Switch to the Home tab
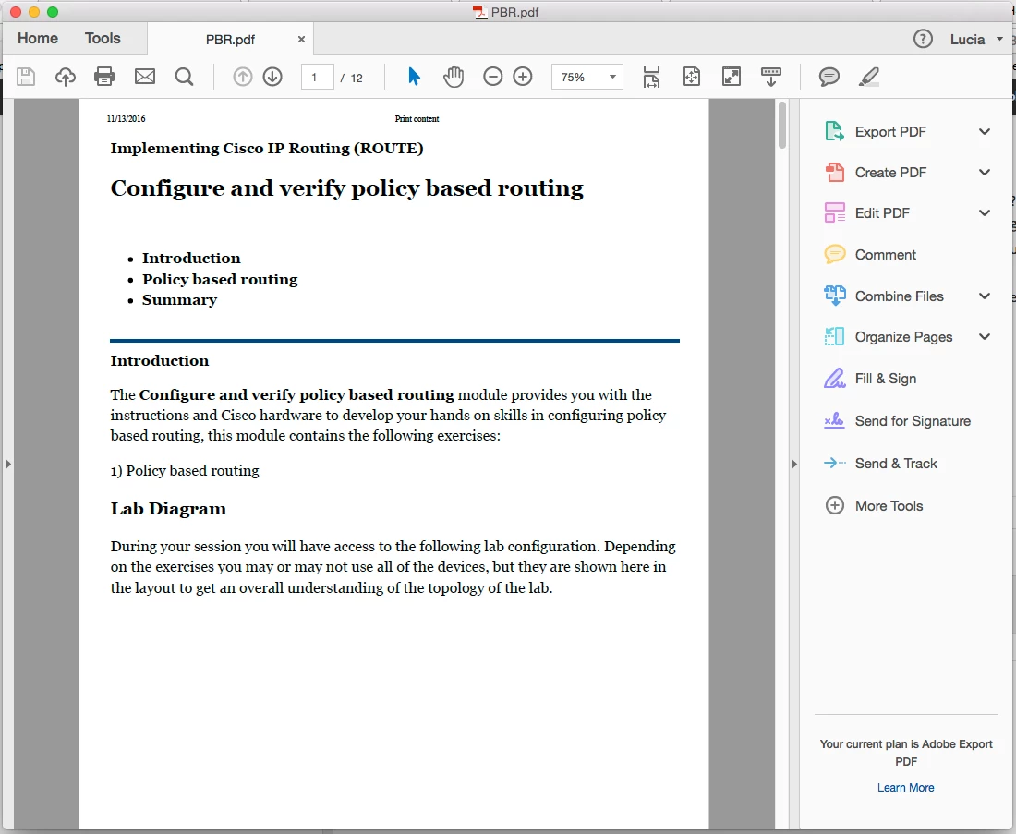Viewport: 1016px width, 834px height. [x=38, y=38]
